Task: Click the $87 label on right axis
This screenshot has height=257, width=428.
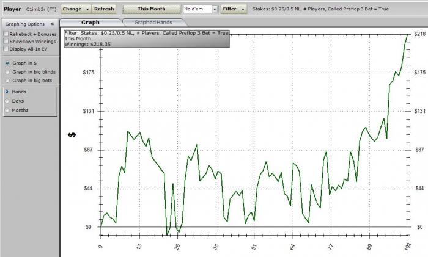Action: click(x=419, y=150)
